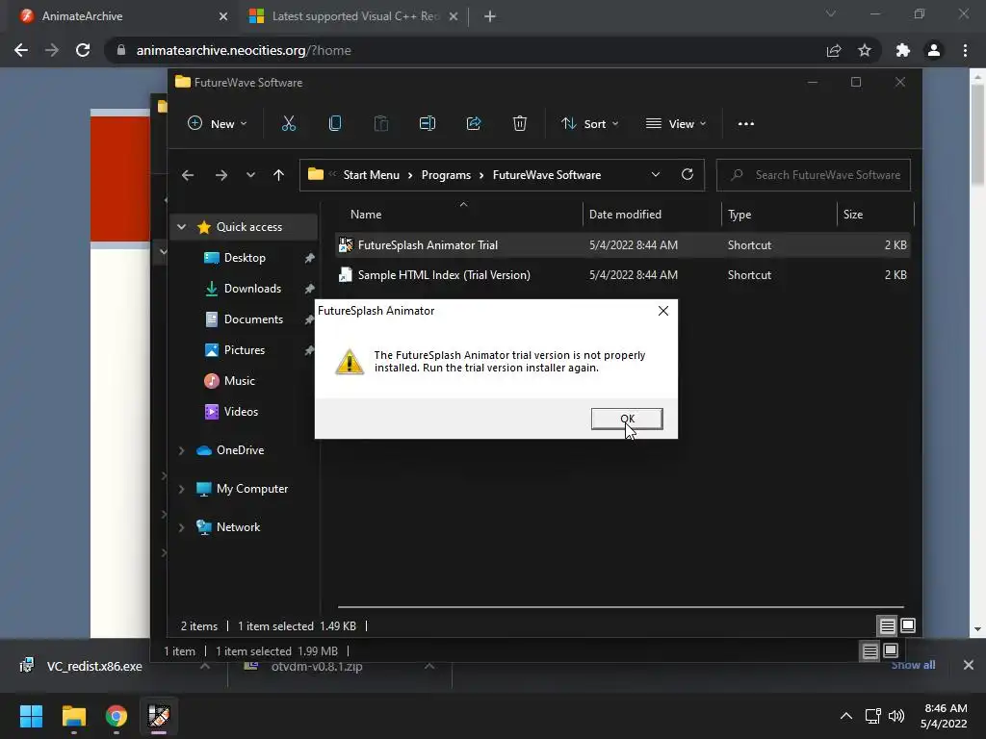Open Desktop in Quick access

(245, 258)
